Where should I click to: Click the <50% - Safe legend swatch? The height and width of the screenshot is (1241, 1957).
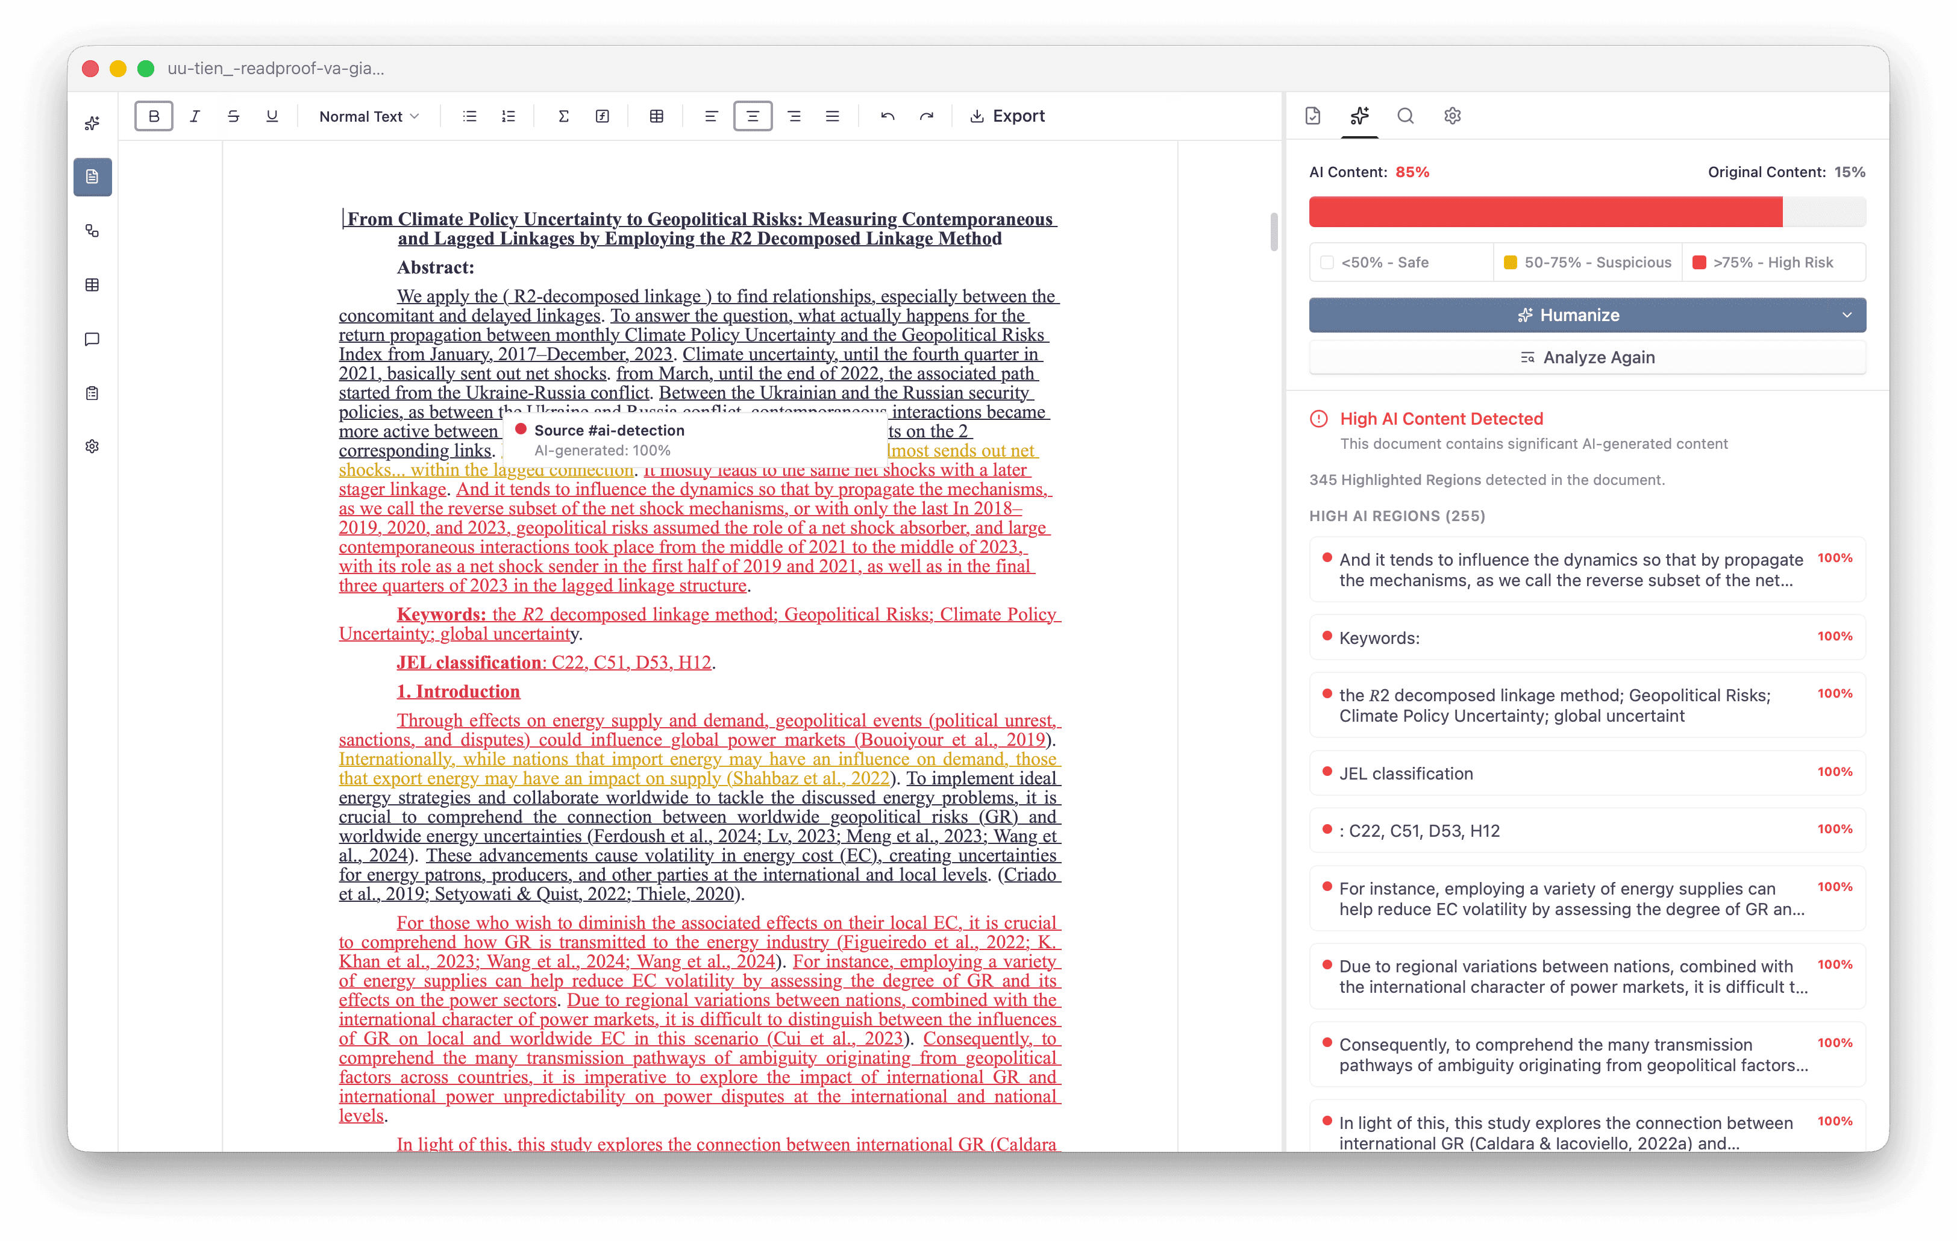1327,263
